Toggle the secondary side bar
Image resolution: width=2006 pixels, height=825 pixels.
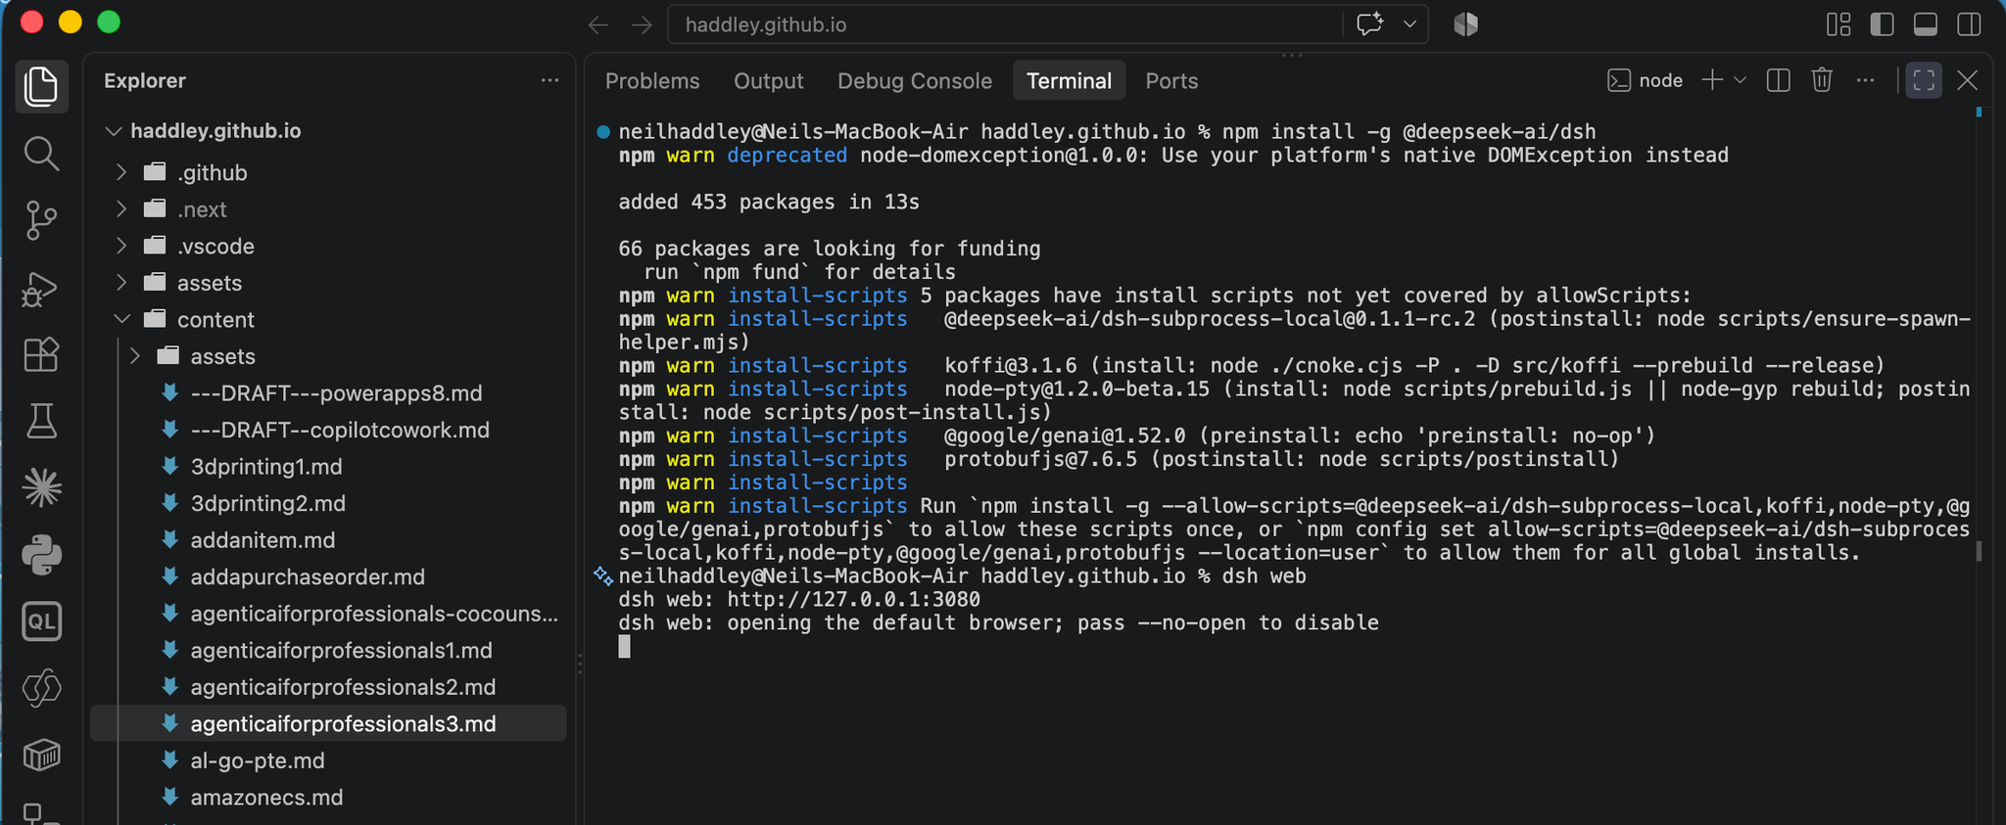click(1969, 24)
